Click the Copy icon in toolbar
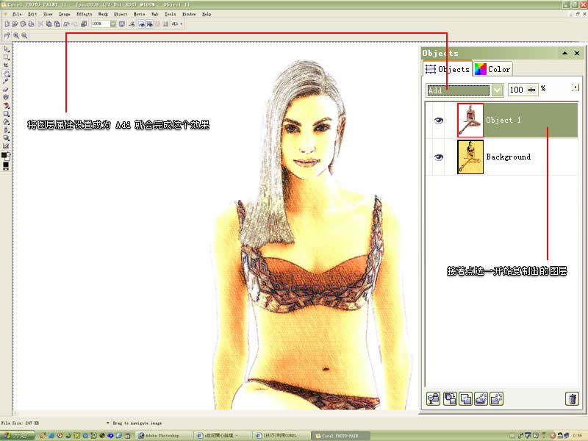The height and width of the screenshot is (441, 588). pyautogui.click(x=49, y=24)
